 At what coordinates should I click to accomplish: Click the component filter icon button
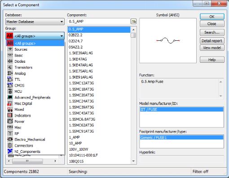(x=133, y=22)
